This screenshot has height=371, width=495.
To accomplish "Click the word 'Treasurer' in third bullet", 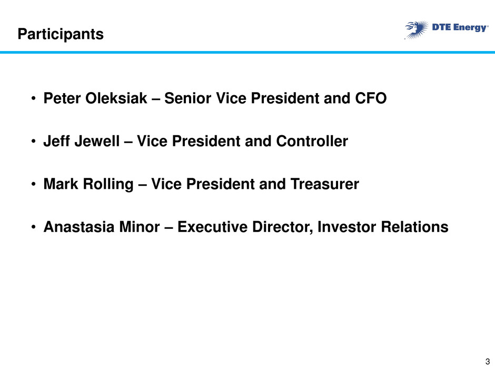I will pyautogui.click(x=324, y=184).
